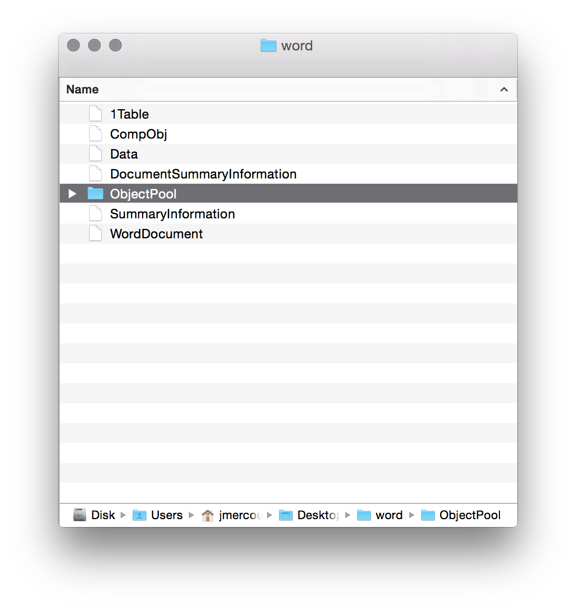Screen dimensions: 576x611
Task: Click the SummaryInformation file icon
Action: [x=95, y=214]
